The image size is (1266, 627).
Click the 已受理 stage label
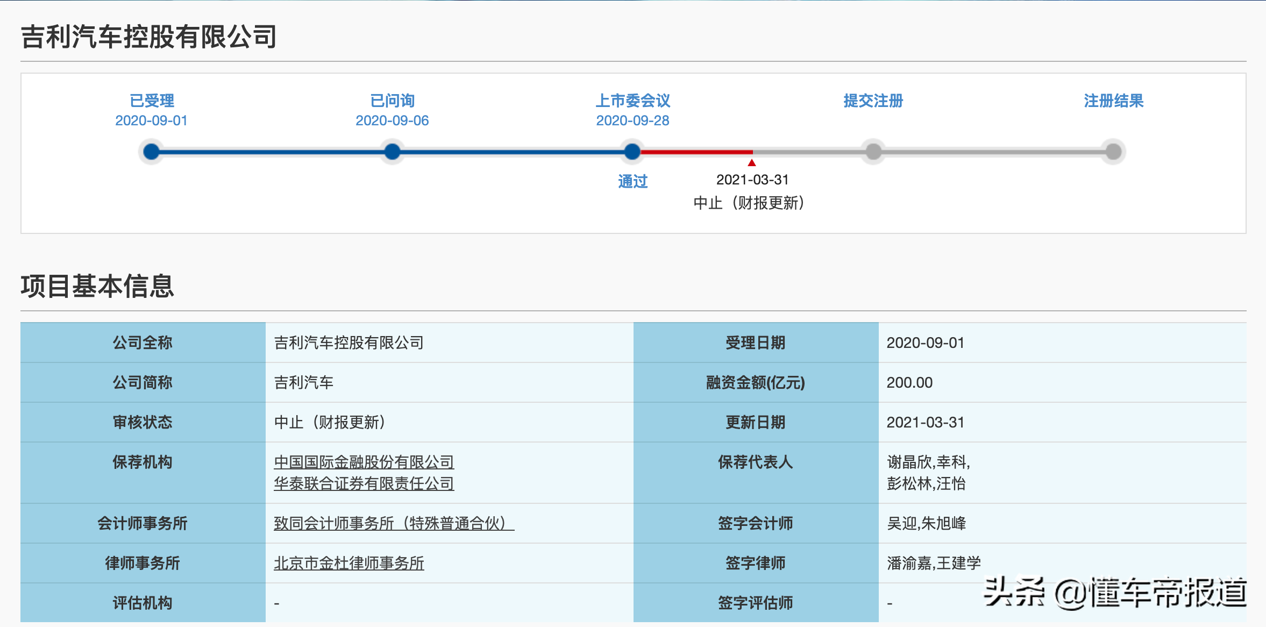[152, 101]
